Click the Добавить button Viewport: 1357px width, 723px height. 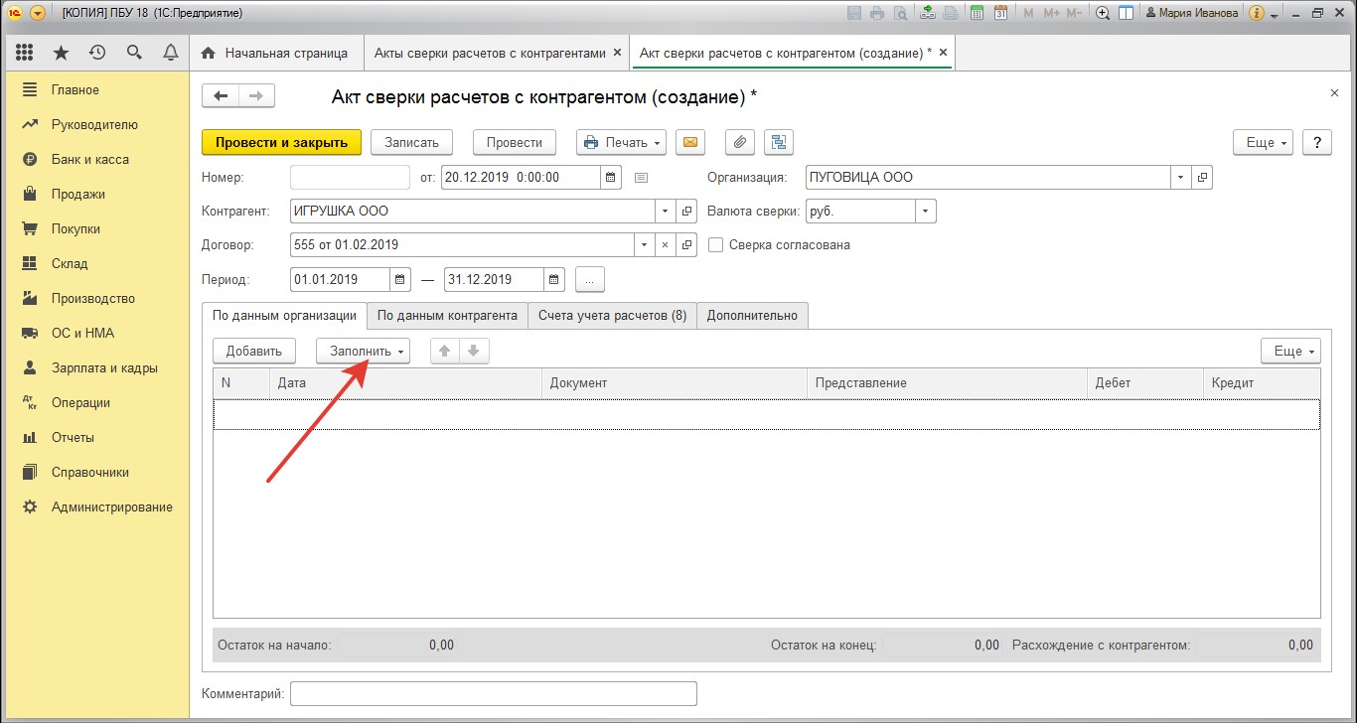pyautogui.click(x=254, y=351)
